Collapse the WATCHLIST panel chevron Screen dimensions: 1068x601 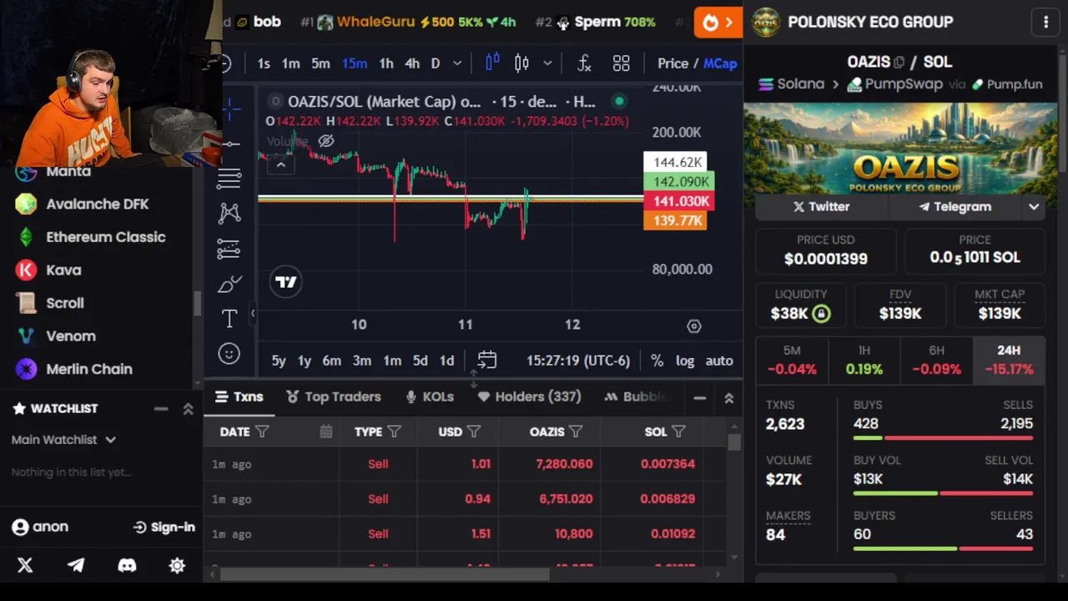[x=188, y=409]
